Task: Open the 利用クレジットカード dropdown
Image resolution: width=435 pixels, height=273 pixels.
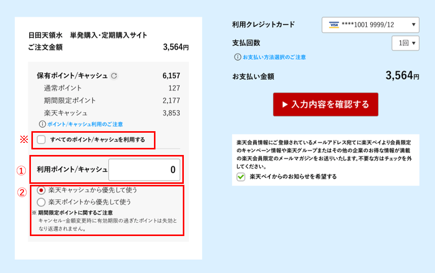Action: pos(370,24)
